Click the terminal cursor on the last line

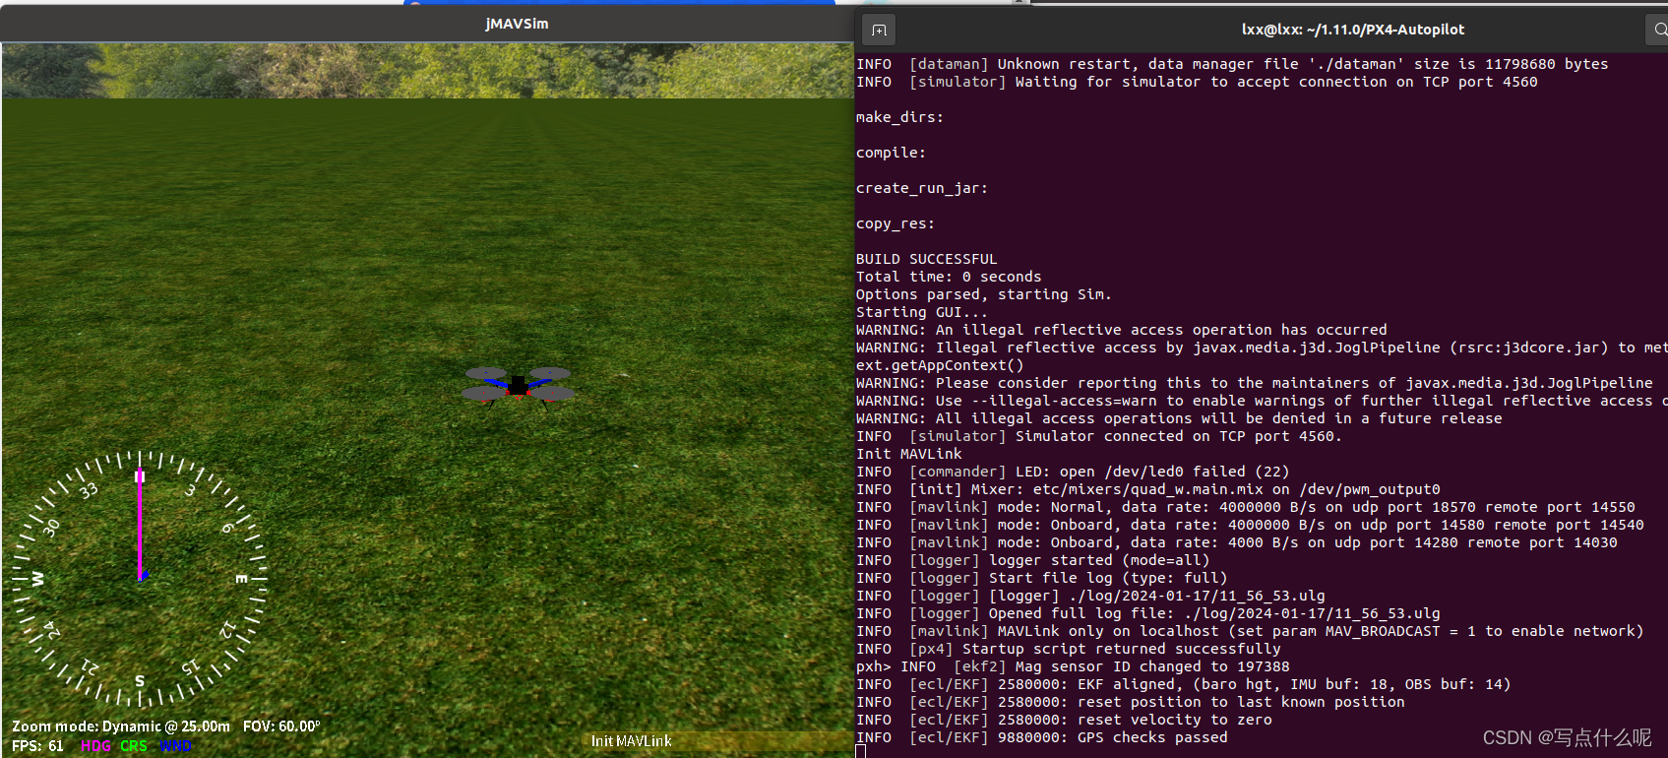click(860, 752)
